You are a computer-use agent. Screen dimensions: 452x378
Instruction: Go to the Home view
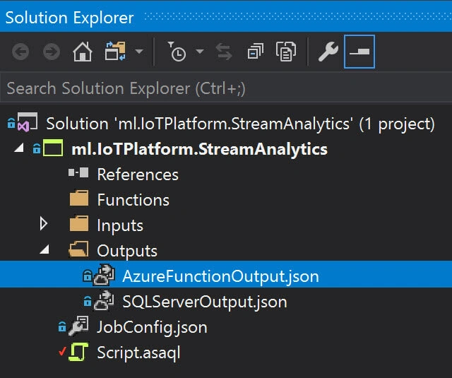[83, 52]
